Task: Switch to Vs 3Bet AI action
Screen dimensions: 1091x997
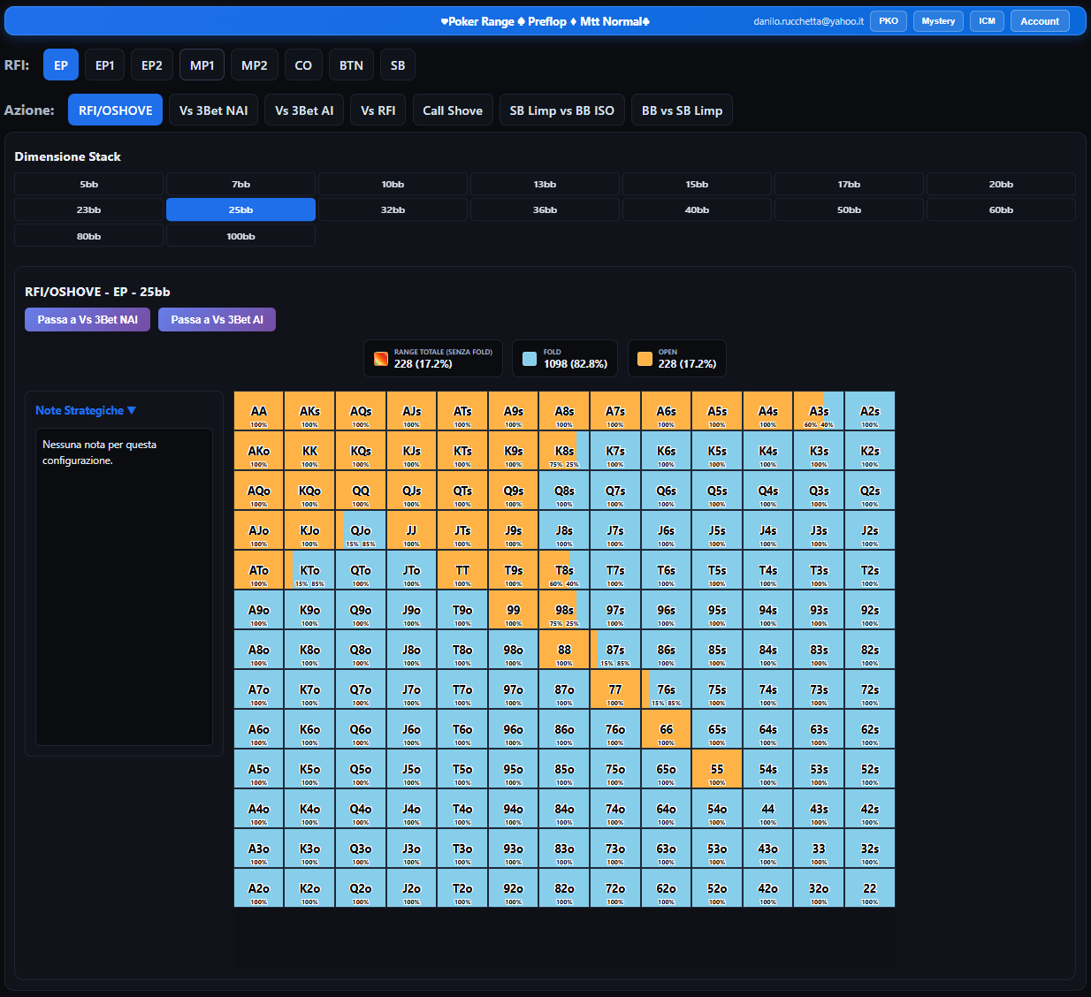Action: coord(304,110)
